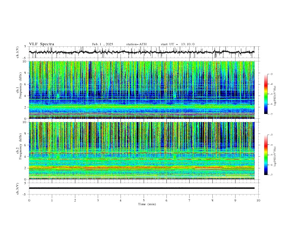Viewport: 291px width, 225px height.
Task: Click inside the ch.1 spectrogram panel
Action: click(142, 90)
